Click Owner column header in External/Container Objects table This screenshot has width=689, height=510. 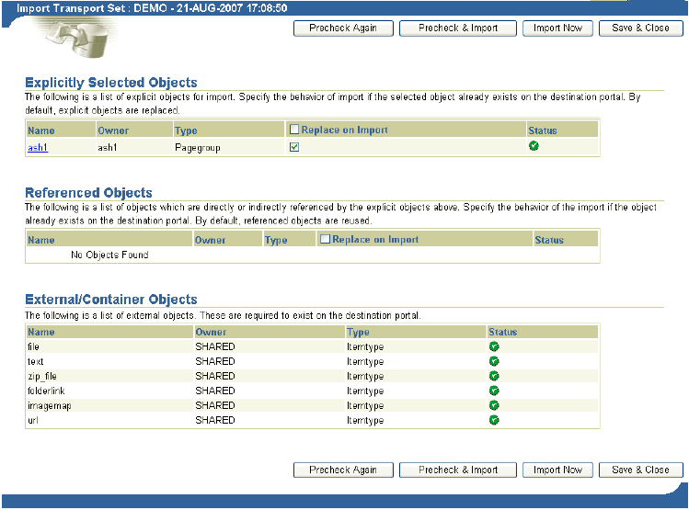point(211,332)
